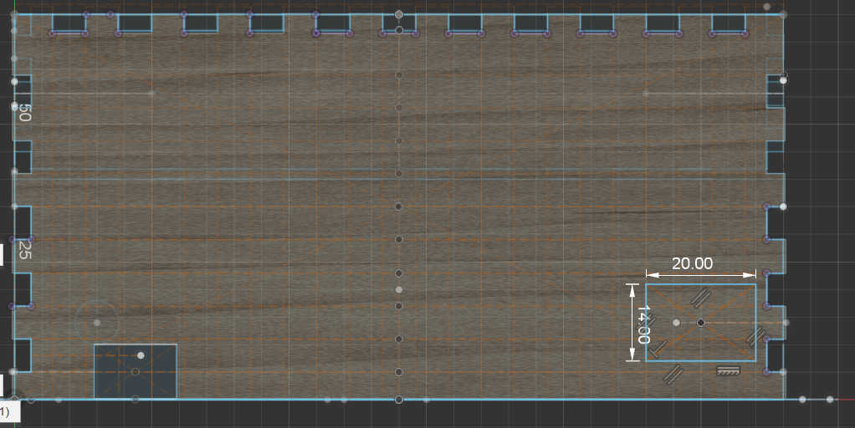The width and height of the screenshot is (855, 428).
Task: Select the center point of the faint circle
Action: [x=97, y=322]
